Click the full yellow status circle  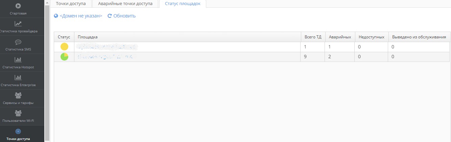(x=64, y=47)
